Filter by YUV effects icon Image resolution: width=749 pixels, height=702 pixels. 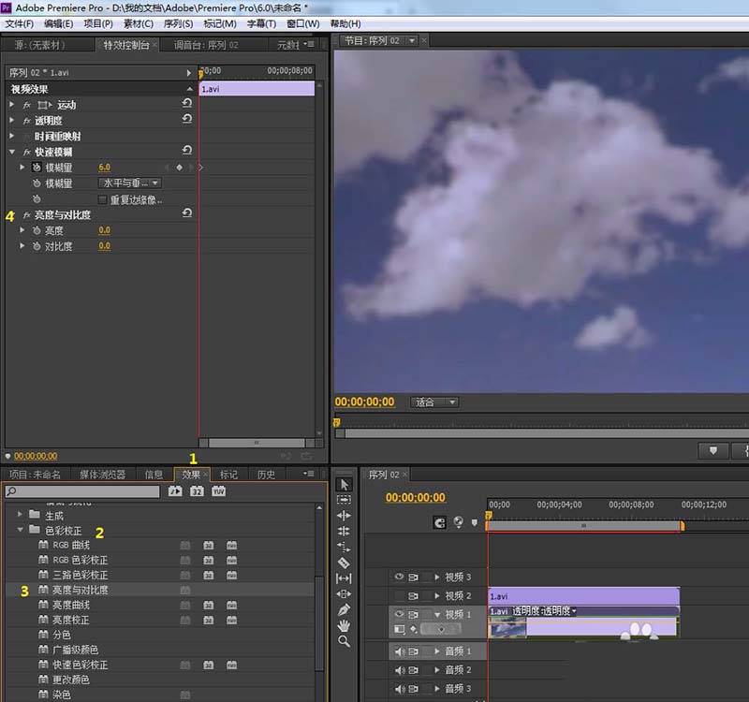tap(218, 490)
